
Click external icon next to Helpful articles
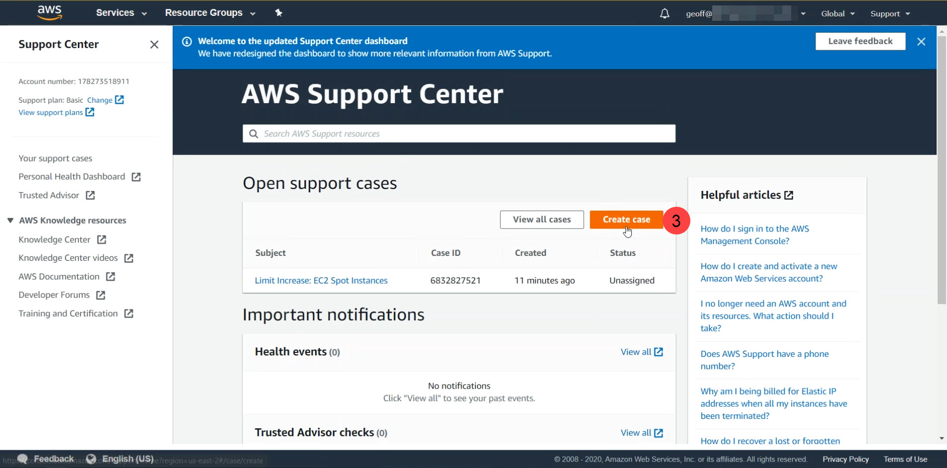(x=789, y=195)
